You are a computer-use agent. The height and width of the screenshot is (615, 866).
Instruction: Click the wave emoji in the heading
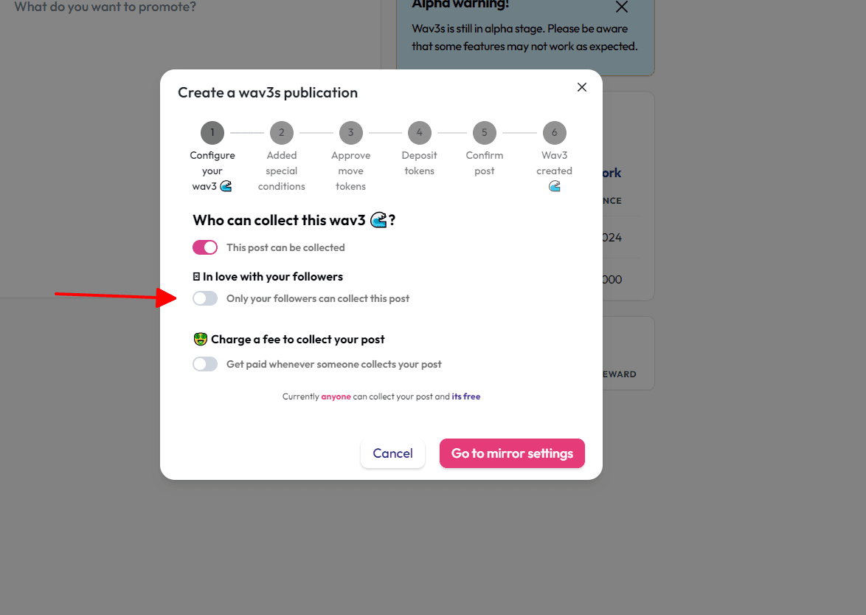[x=378, y=220]
